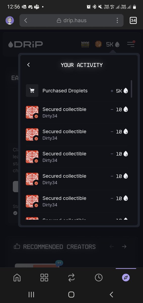Open the shopping cart Purchased Droplets icon
Screen dimensions: 143x303
(32, 91)
